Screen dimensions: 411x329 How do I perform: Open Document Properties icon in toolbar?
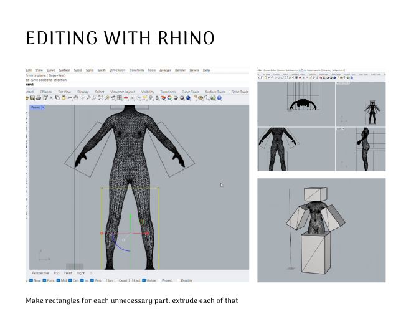45,98
